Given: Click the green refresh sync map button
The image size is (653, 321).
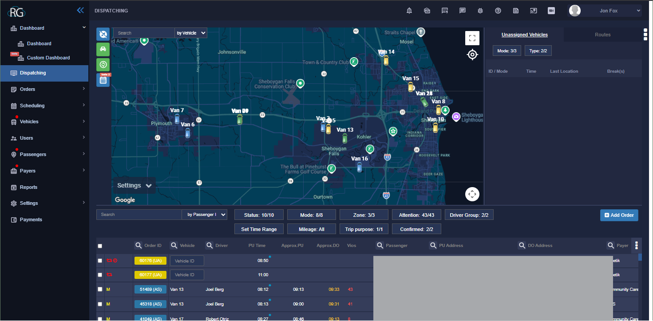Looking at the screenshot, I should [103, 65].
